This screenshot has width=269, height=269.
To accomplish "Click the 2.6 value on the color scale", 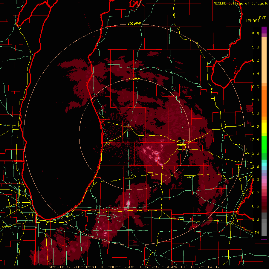I will (x=256, y=153).
